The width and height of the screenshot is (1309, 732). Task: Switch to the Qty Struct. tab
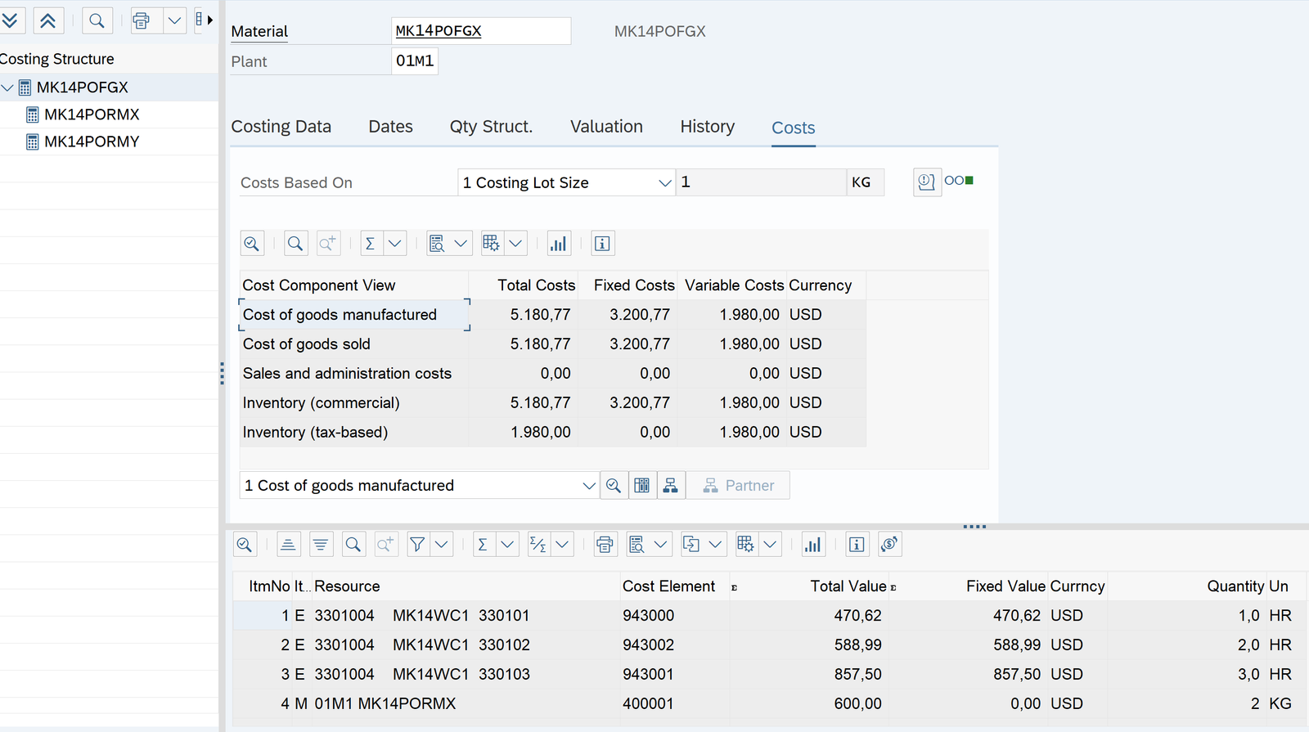click(491, 127)
